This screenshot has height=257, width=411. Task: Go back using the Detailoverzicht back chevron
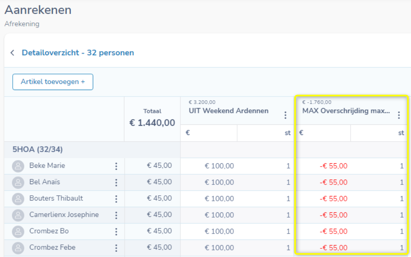[12, 53]
